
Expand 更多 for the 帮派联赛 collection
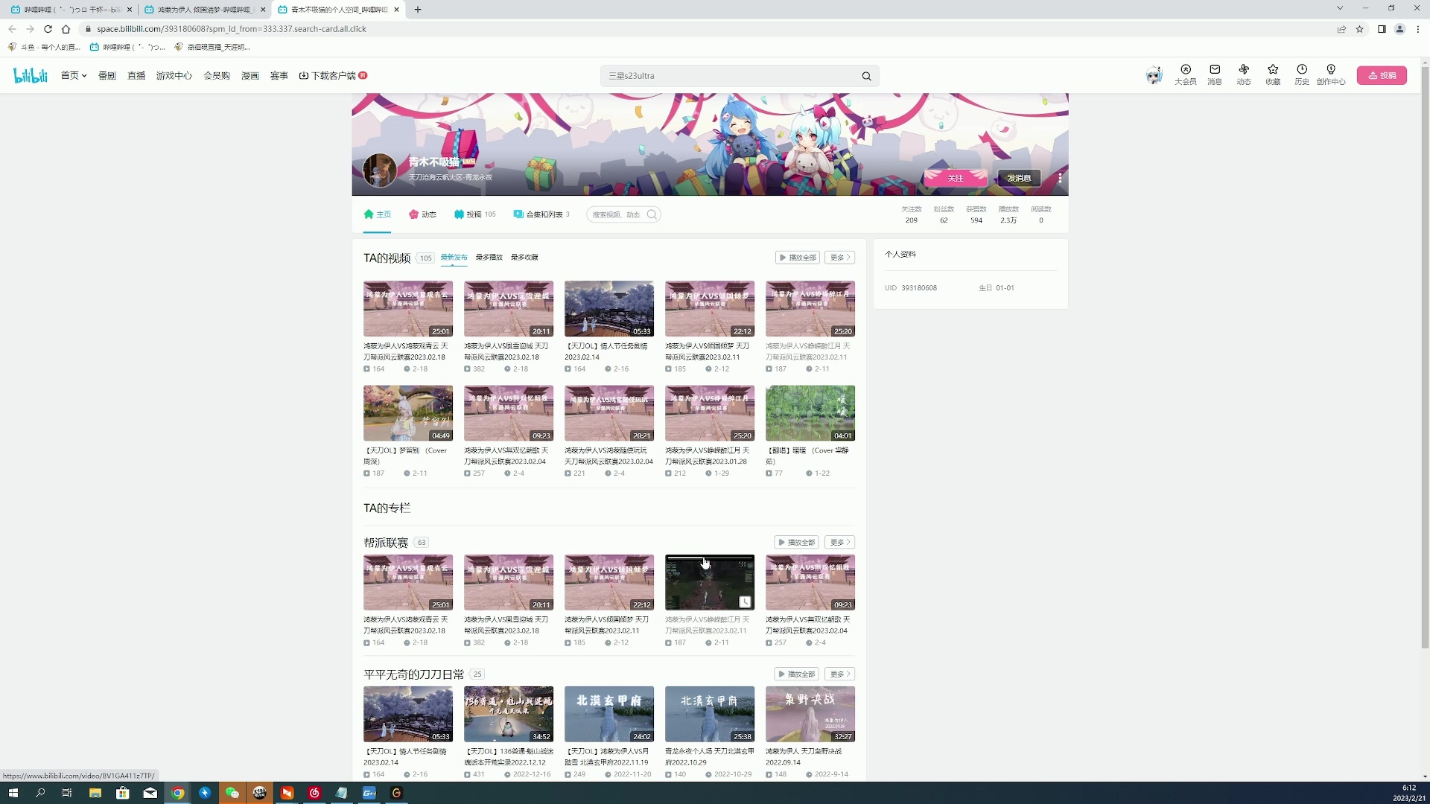tap(839, 543)
